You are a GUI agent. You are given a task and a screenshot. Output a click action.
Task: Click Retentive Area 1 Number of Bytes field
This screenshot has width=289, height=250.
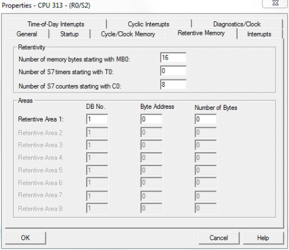(x=206, y=119)
